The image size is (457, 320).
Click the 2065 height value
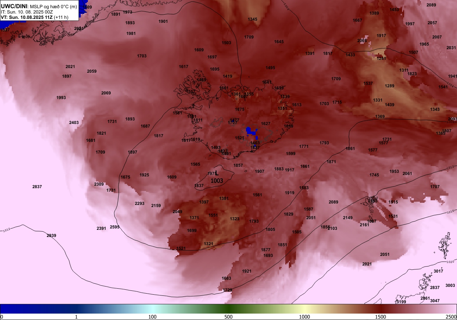(362, 41)
